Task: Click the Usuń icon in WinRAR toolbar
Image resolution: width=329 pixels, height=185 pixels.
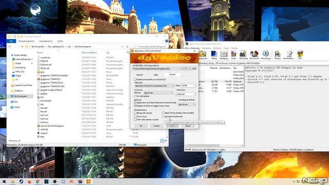Action: tap(233, 55)
